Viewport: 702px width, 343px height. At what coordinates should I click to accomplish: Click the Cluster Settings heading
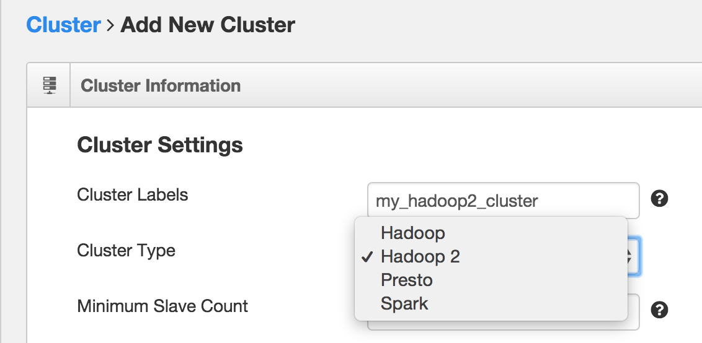click(160, 145)
